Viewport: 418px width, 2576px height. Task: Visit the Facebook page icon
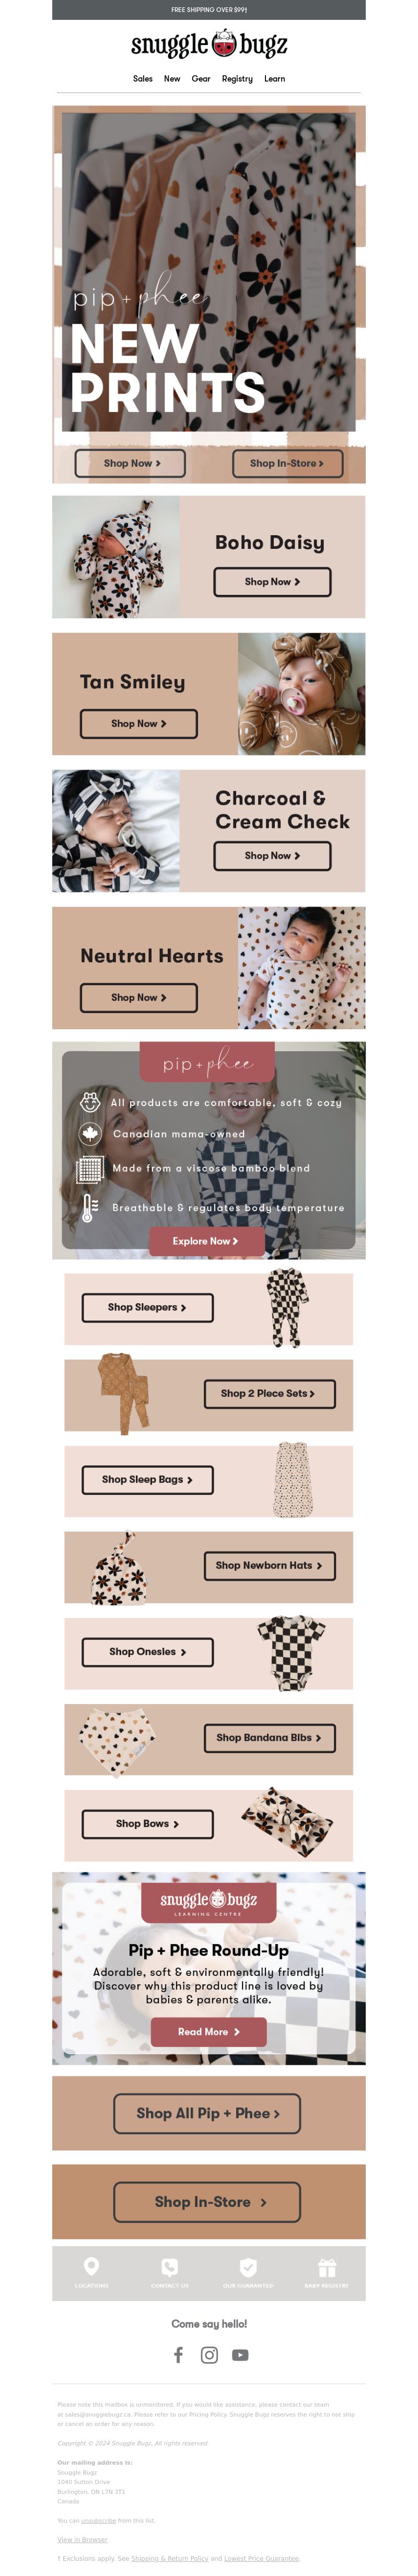click(x=178, y=2355)
